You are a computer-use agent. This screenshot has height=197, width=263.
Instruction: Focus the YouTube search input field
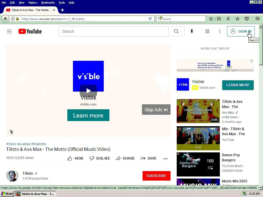click(x=114, y=31)
